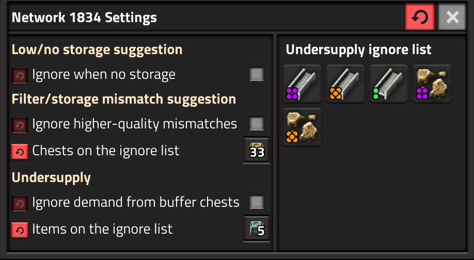Open the 33 ignored chests list

[x=257, y=151]
